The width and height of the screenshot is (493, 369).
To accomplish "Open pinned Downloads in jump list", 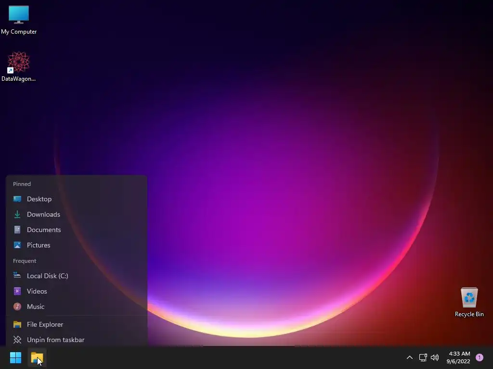I will pos(77,214).
